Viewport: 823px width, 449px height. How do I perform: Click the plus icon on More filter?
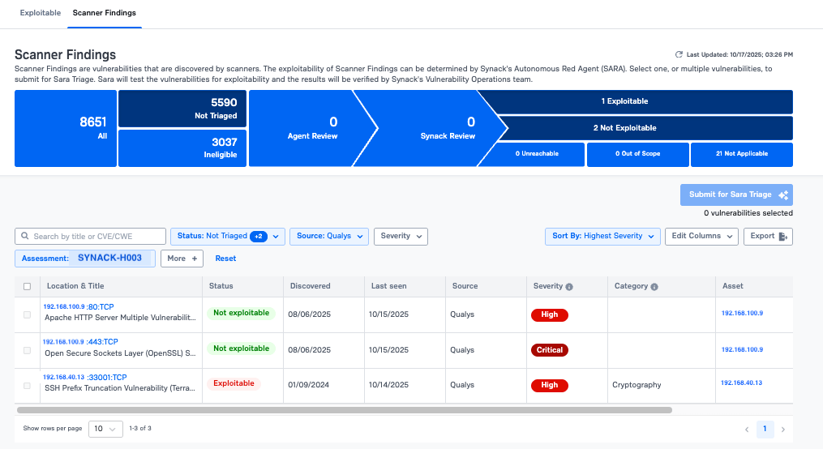(x=195, y=259)
